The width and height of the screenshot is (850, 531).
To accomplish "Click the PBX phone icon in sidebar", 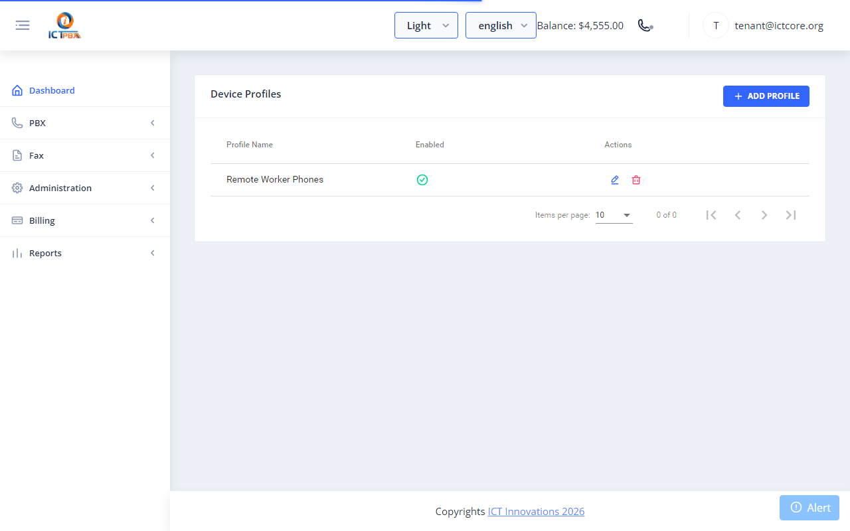I will 17,123.
